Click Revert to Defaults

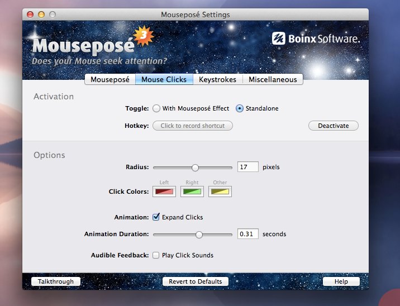[x=196, y=281]
